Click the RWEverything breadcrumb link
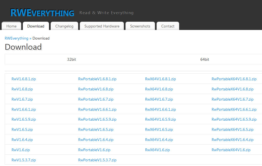This screenshot has width=262, height=166. 17,38
